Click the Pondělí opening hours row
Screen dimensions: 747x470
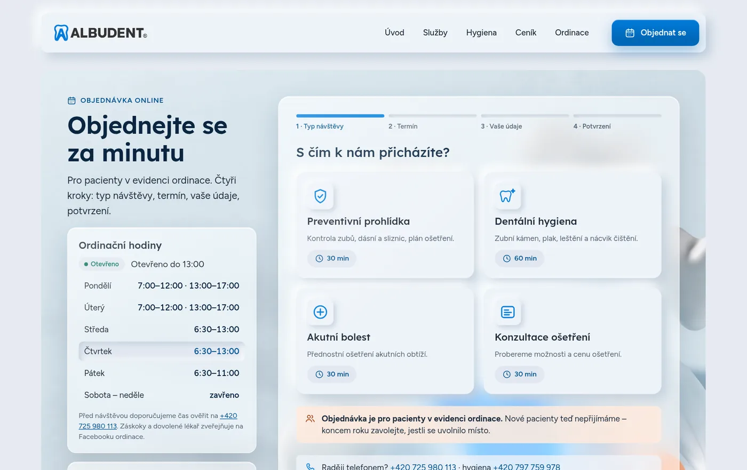coord(162,285)
